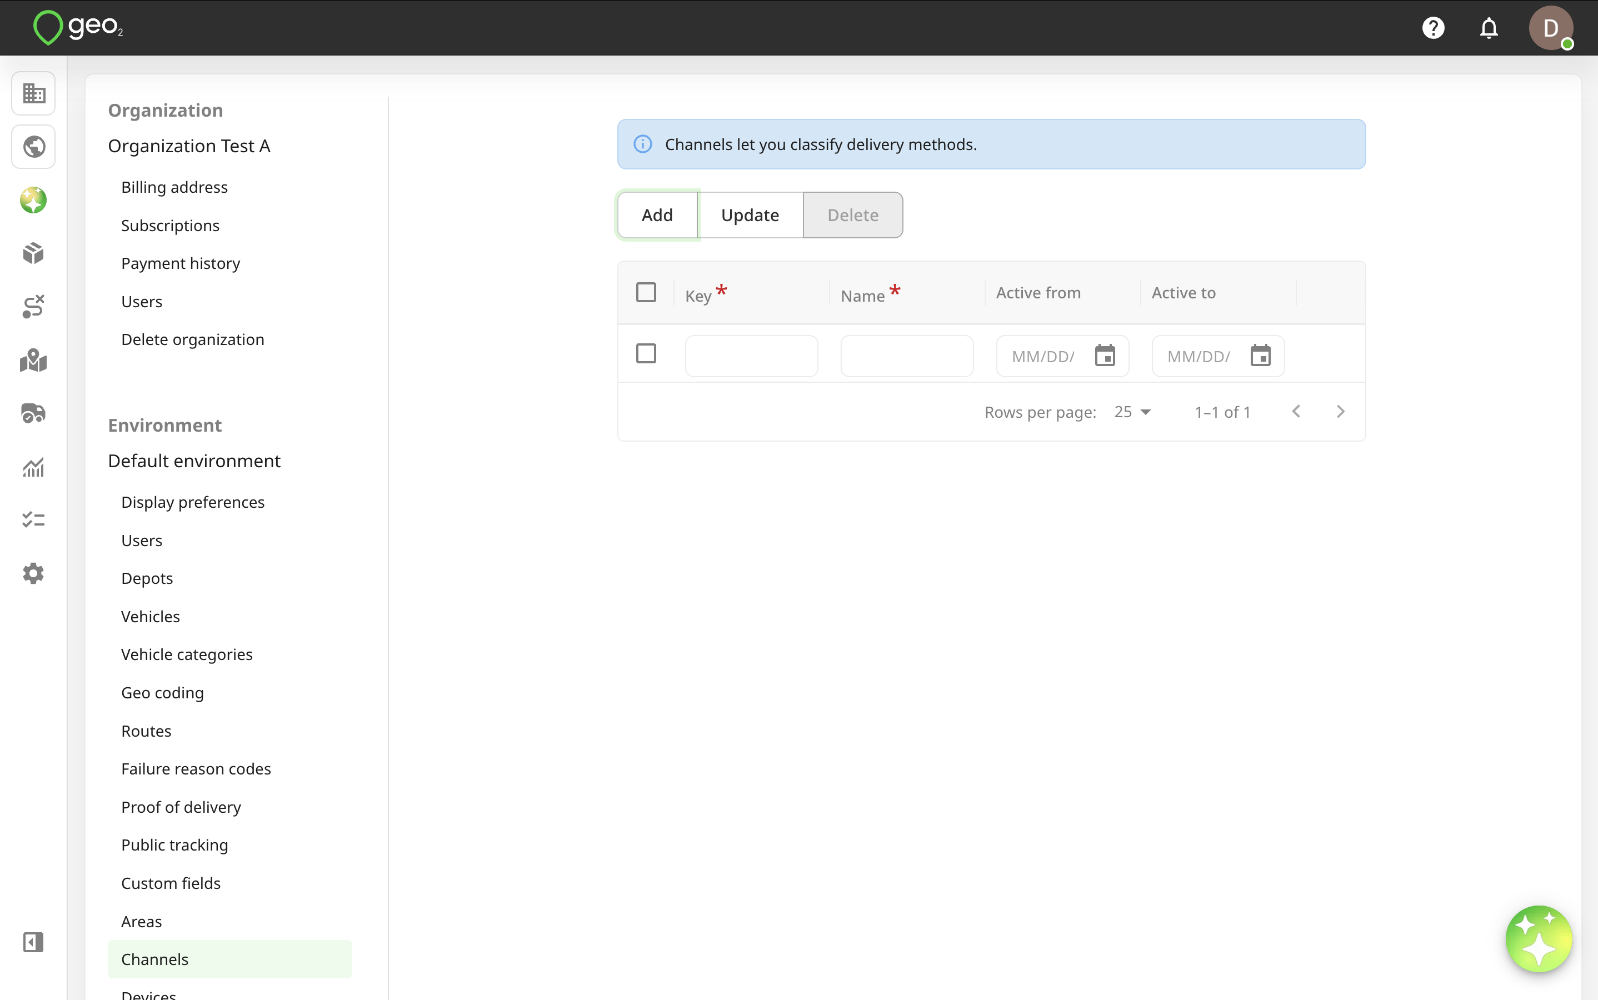Open the analytics chart icon in sidebar

click(33, 467)
